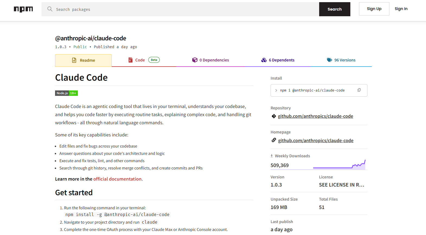Click the Node.js 18+ badge
This screenshot has width=426, height=235.
(x=66, y=93)
